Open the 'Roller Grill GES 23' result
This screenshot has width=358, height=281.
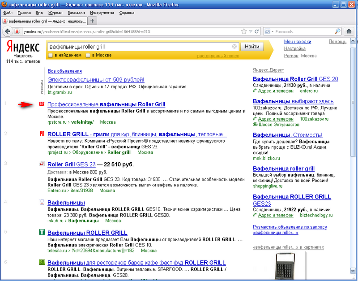click(72, 164)
